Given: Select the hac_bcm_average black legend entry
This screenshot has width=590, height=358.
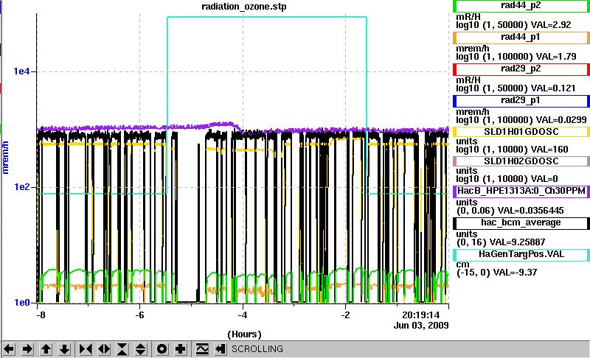Looking at the screenshot, I should (x=521, y=222).
